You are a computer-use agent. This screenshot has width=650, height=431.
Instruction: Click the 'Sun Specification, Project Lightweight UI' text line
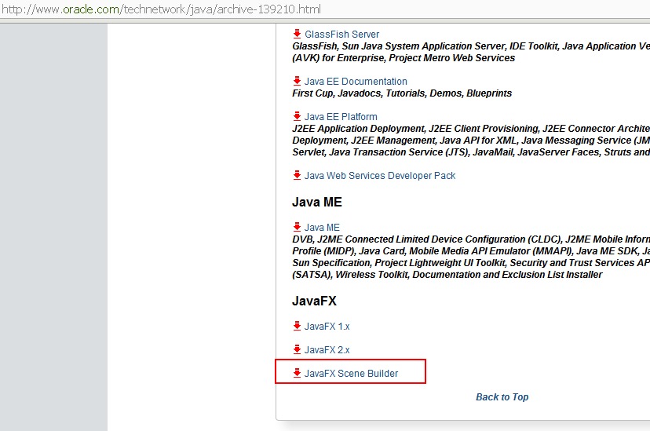471,263
